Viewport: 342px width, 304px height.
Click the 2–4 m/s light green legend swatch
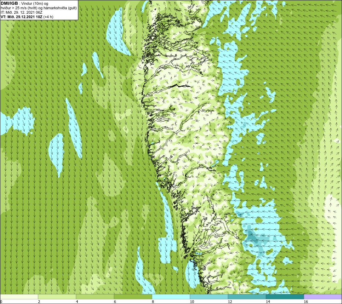57,296
